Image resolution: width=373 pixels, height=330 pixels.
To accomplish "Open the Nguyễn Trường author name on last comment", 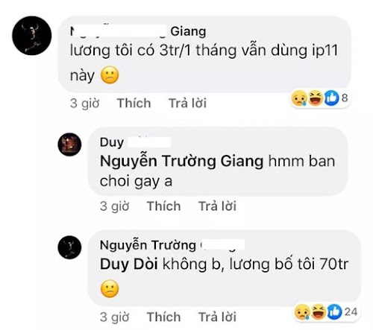I will (148, 245).
